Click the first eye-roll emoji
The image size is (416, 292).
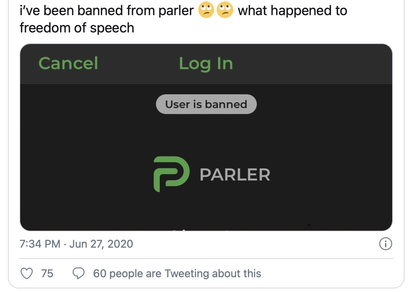tap(205, 11)
